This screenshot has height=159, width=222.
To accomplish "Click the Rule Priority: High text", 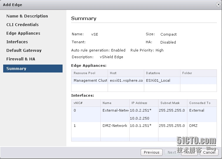I will pos(147,50).
